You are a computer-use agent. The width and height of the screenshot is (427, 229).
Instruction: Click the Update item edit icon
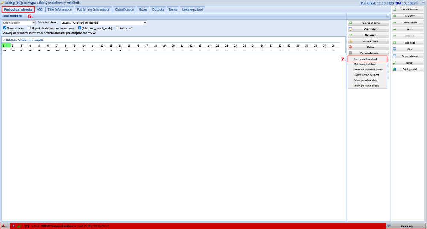351,29
